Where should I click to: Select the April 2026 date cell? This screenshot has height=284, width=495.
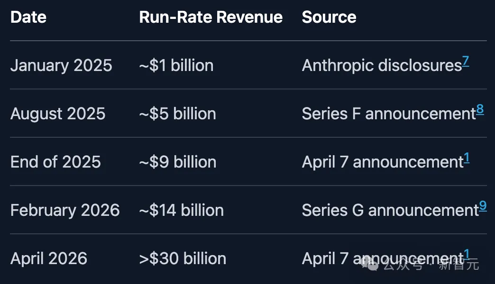pyautogui.click(x=49, y=258)
